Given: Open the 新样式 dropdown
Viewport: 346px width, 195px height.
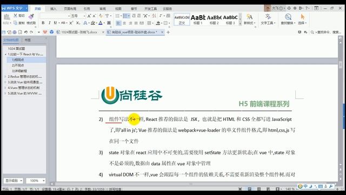Looking at the screenshot, I should pyautogui.click(x=250, y=19).
